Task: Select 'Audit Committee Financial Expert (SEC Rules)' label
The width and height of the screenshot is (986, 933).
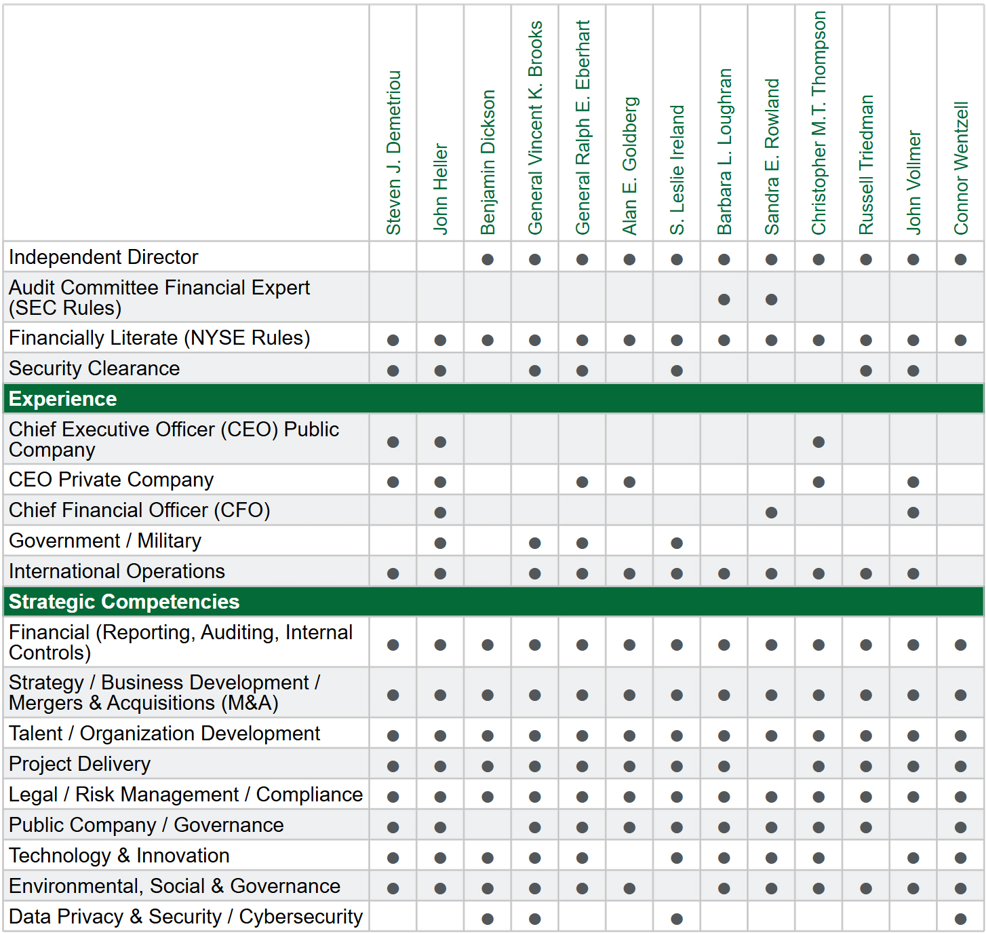Action: coord(159,298)
